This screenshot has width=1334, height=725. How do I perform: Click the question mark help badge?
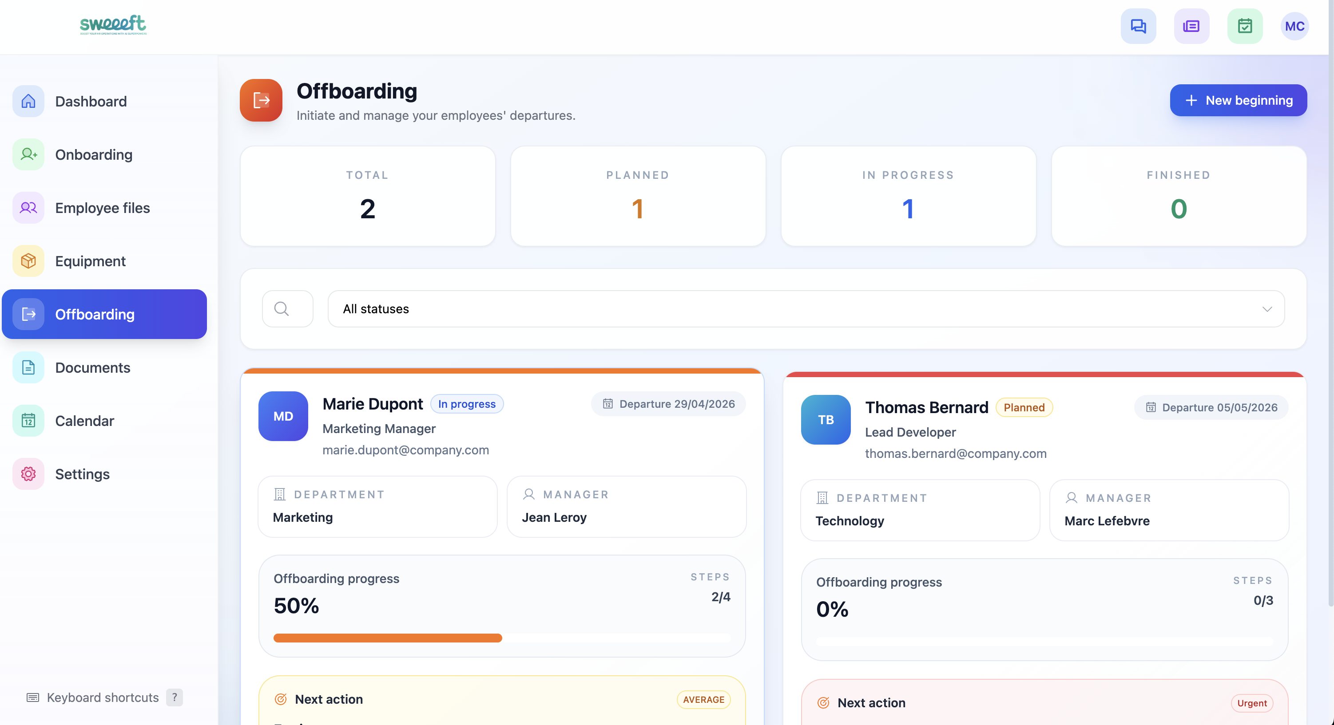(x=174, y=697)
